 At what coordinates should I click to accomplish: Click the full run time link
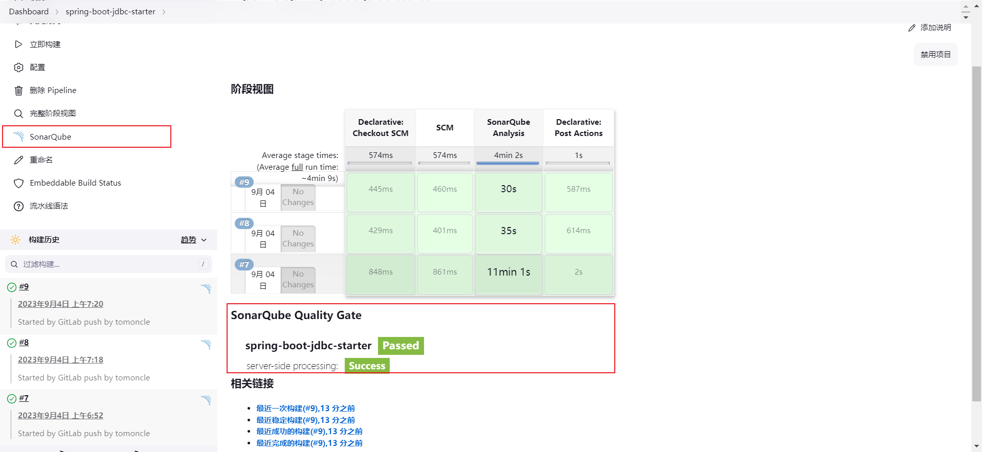point(297,167)
